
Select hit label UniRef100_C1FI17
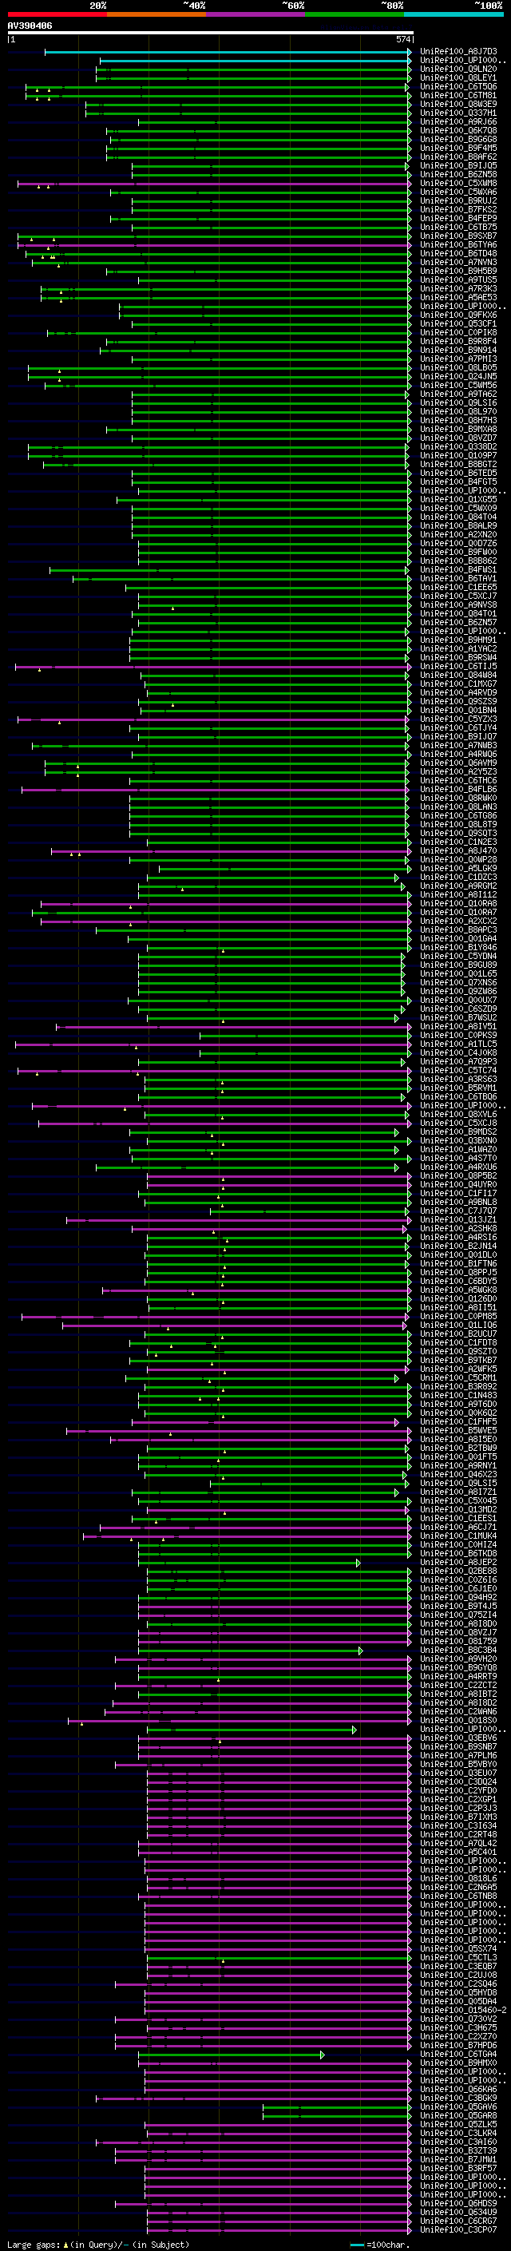coord(458,1193)
